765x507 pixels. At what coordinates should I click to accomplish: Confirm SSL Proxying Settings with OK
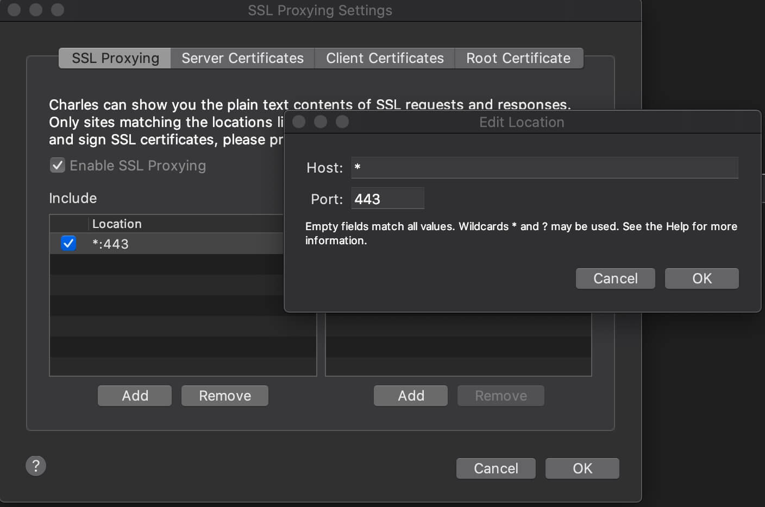(582, 468)
